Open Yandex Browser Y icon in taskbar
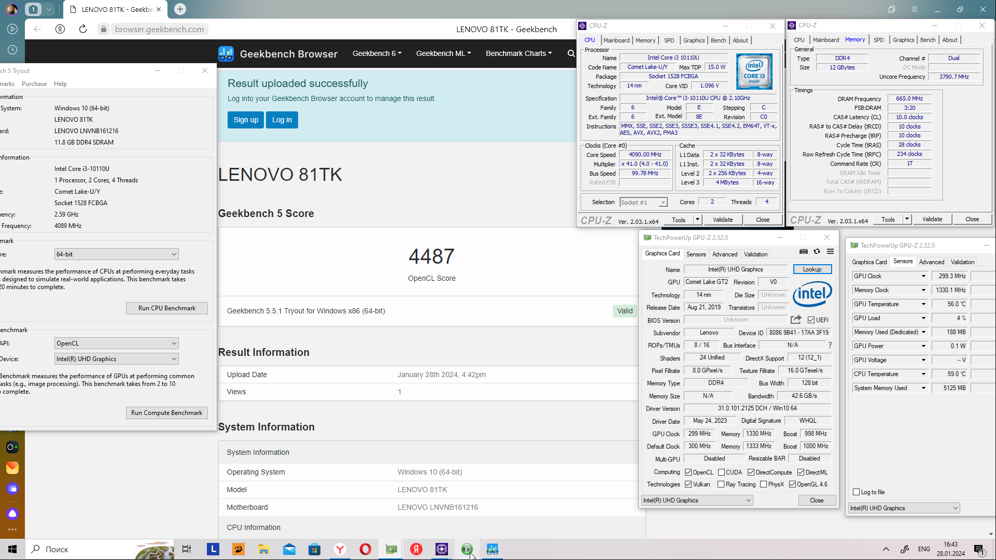 tap(340, 549)
